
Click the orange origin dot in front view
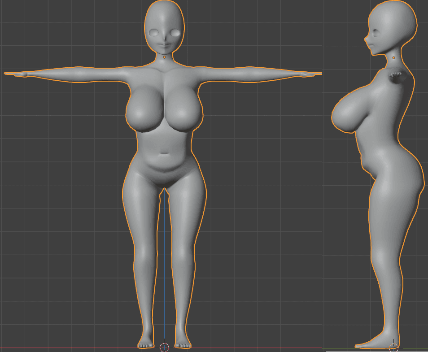tap(165, 57)
